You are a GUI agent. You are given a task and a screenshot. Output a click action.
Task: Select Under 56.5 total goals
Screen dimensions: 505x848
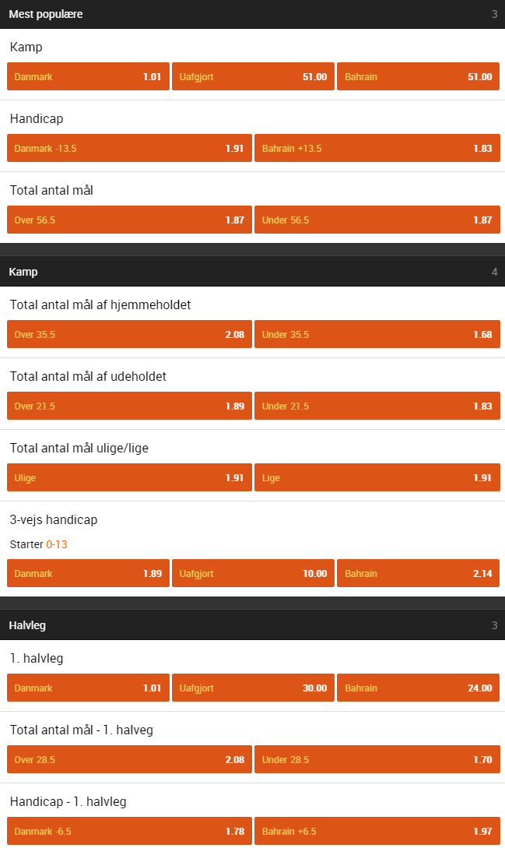377,220
